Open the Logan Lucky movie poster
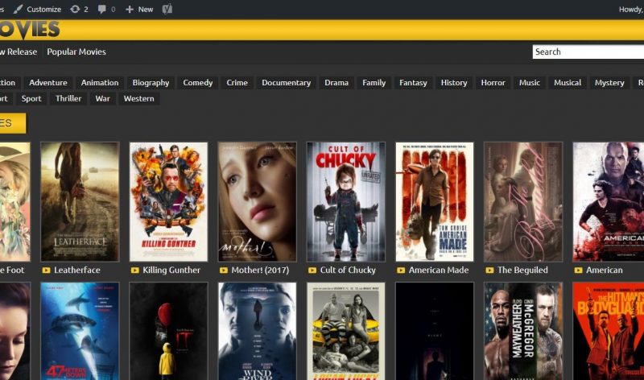Screen dimensions: 644x380 point(346,331)
